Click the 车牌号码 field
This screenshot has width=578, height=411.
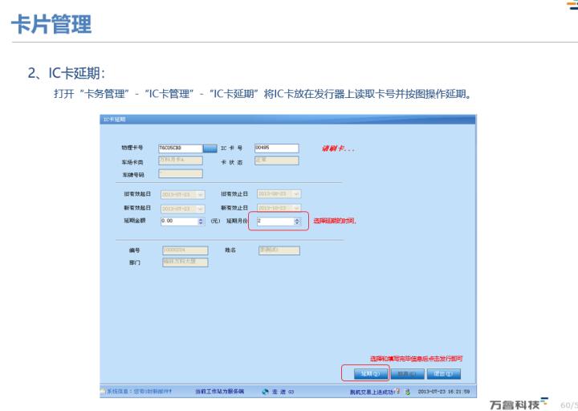click(x=181, y=173)
